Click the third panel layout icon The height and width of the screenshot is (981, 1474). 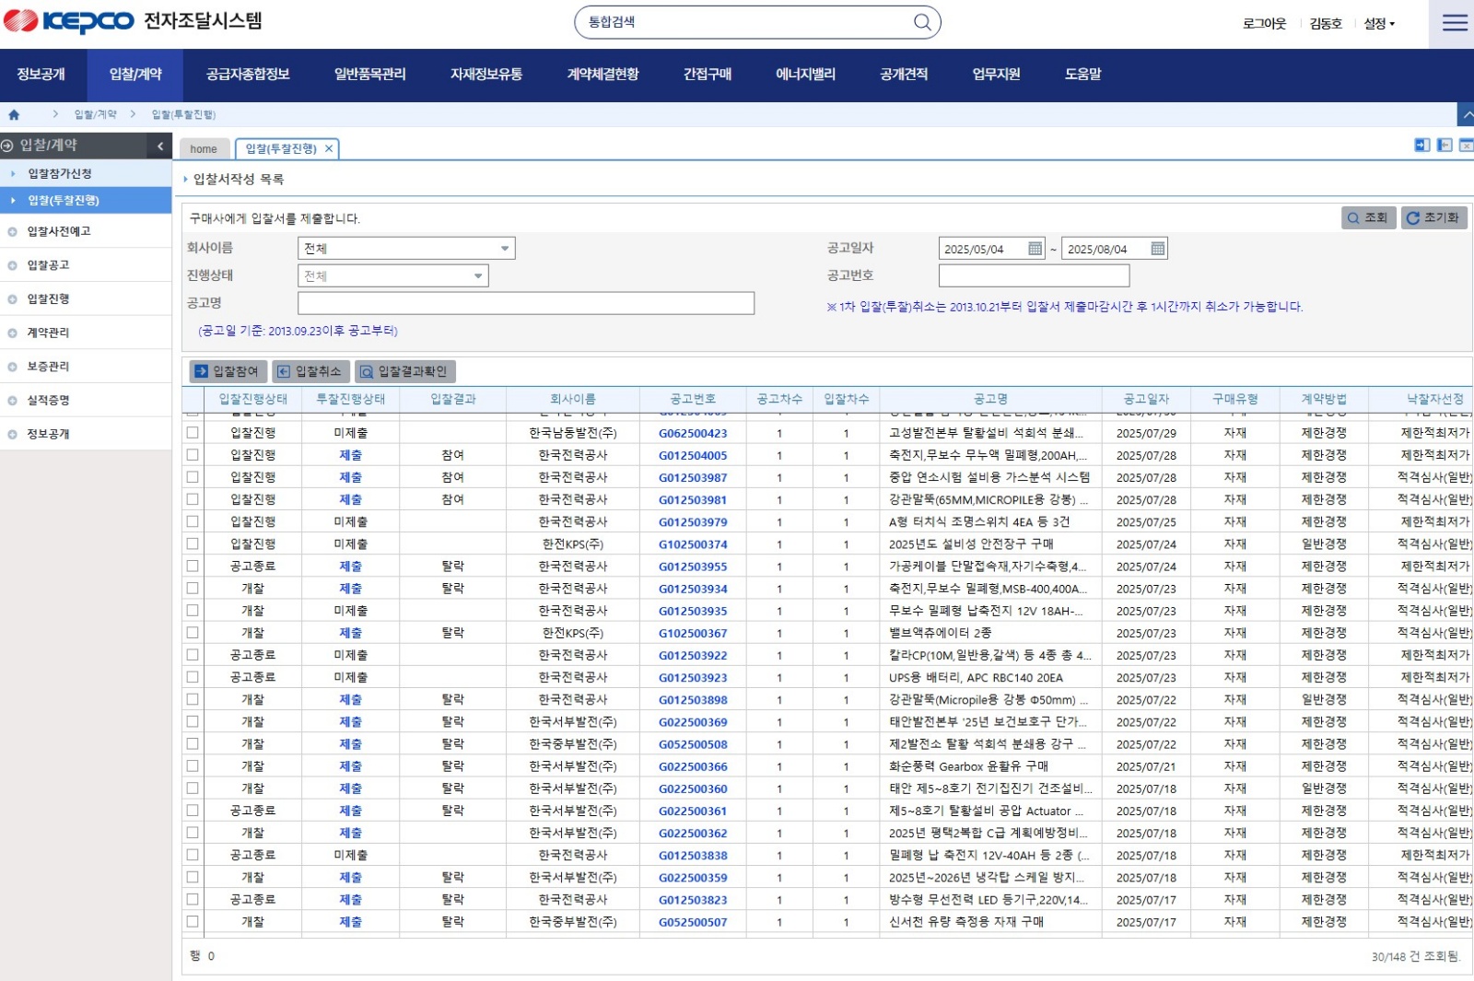pos(1466,146)
